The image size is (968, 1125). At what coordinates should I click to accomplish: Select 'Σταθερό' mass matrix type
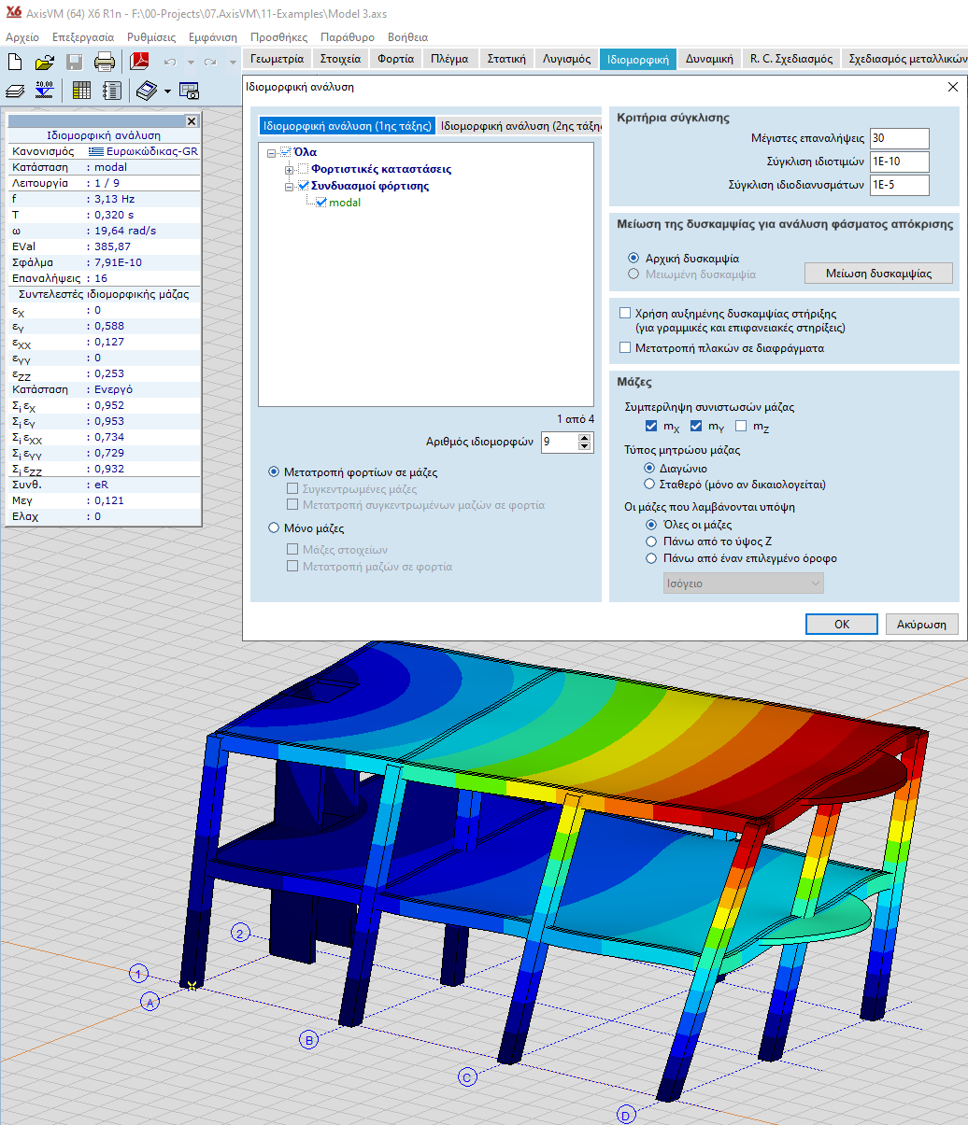click(x=650, y=485)
